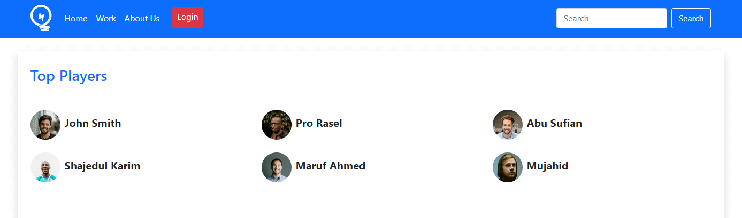Go to the Work page
Image resolution: width=742 pixels, height=218 pixels.
pos(106,19)
